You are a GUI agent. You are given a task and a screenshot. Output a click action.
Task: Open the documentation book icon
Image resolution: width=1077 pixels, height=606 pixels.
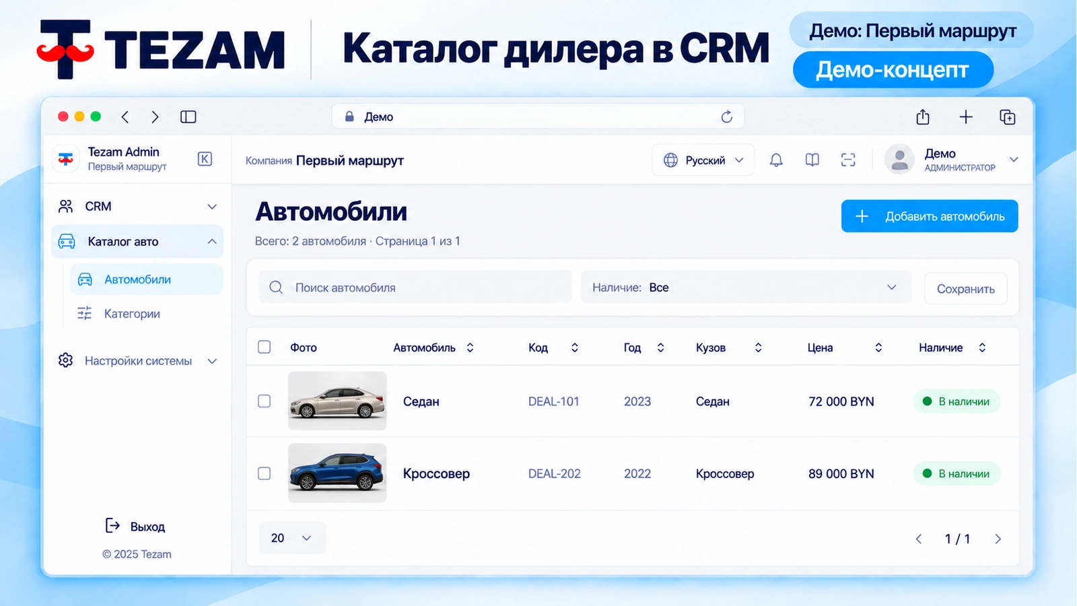(812, 160)
